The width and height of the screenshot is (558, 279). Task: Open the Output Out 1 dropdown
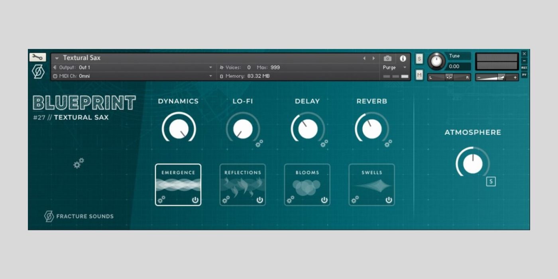click(x=133, y=67)
